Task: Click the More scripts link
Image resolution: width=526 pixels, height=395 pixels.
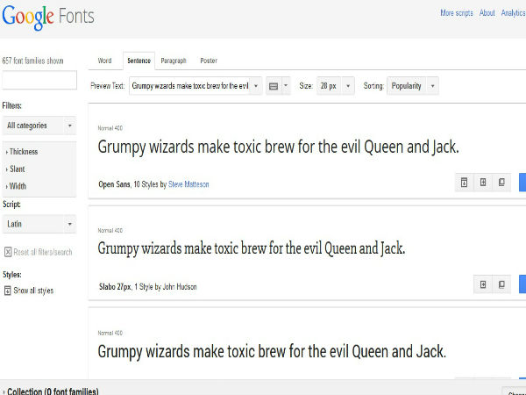Action: click(x=454, y=13)
